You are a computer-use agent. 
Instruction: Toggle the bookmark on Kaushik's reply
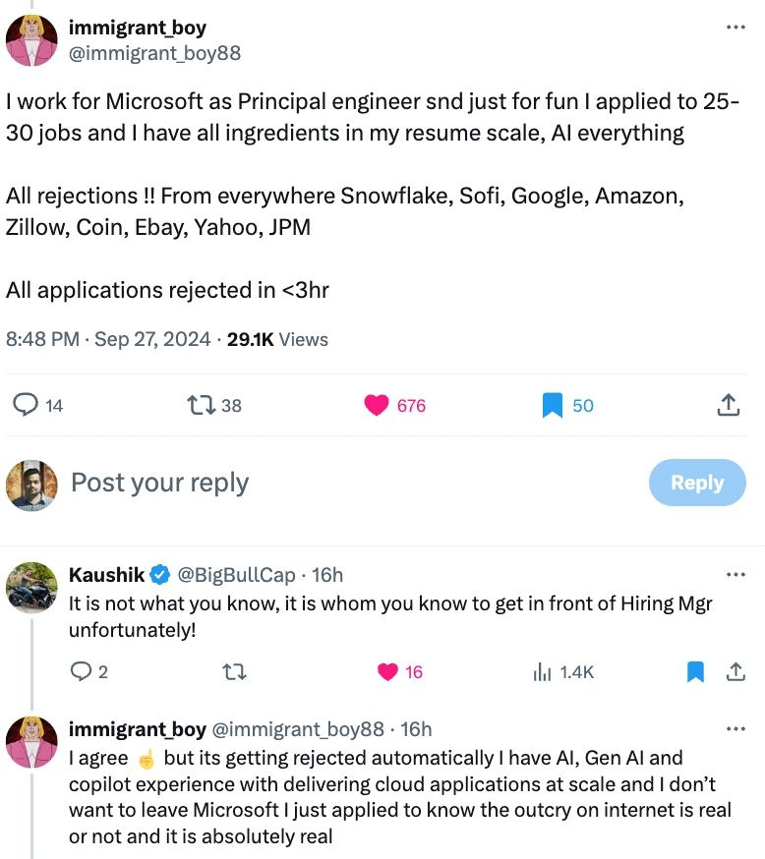(x=695, y=672)
